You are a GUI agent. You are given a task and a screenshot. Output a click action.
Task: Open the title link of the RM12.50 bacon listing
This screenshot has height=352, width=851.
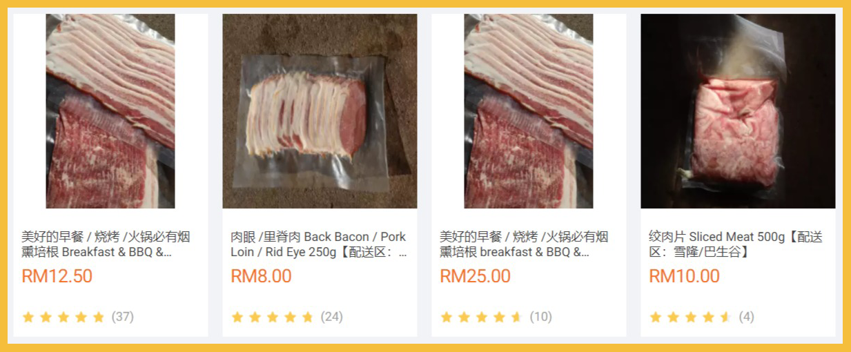[x=106, y=244]
